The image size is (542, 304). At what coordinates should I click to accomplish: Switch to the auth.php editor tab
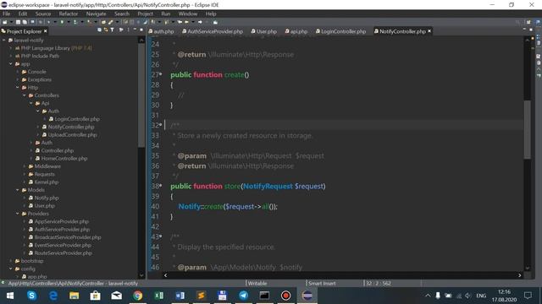tap(162, 31)
